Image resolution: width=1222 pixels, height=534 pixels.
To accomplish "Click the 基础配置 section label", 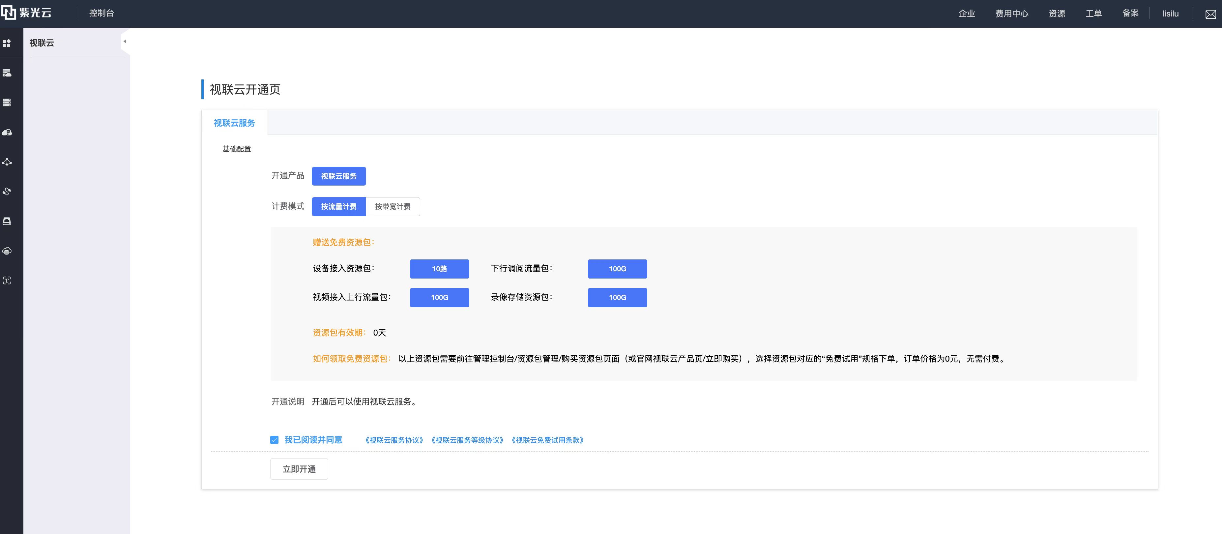I will click(237, 149).
